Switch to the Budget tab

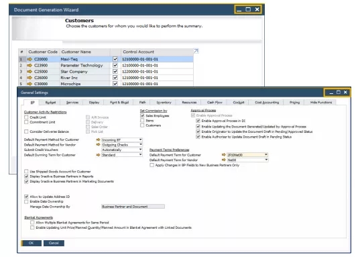(x=50, y=103)
